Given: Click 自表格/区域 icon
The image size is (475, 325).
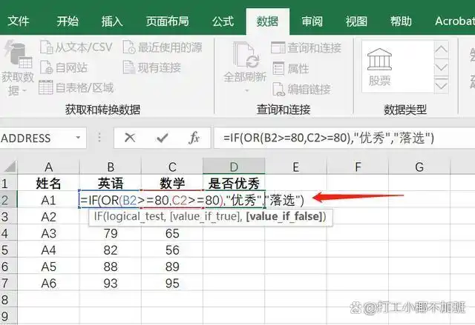Looking at the screenshot, I should pos(46,87).
